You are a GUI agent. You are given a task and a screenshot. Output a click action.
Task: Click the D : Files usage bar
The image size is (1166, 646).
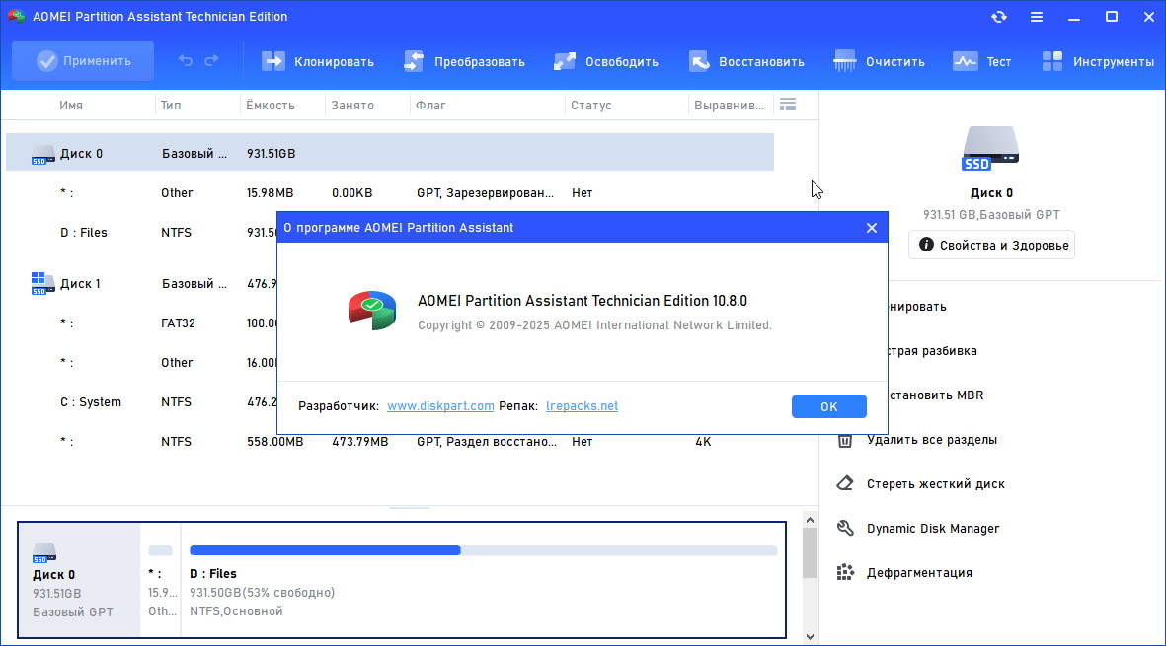(484, 550)
